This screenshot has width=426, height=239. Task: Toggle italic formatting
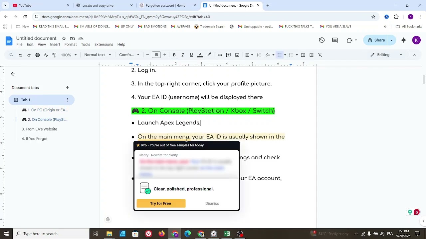[183, 55]
